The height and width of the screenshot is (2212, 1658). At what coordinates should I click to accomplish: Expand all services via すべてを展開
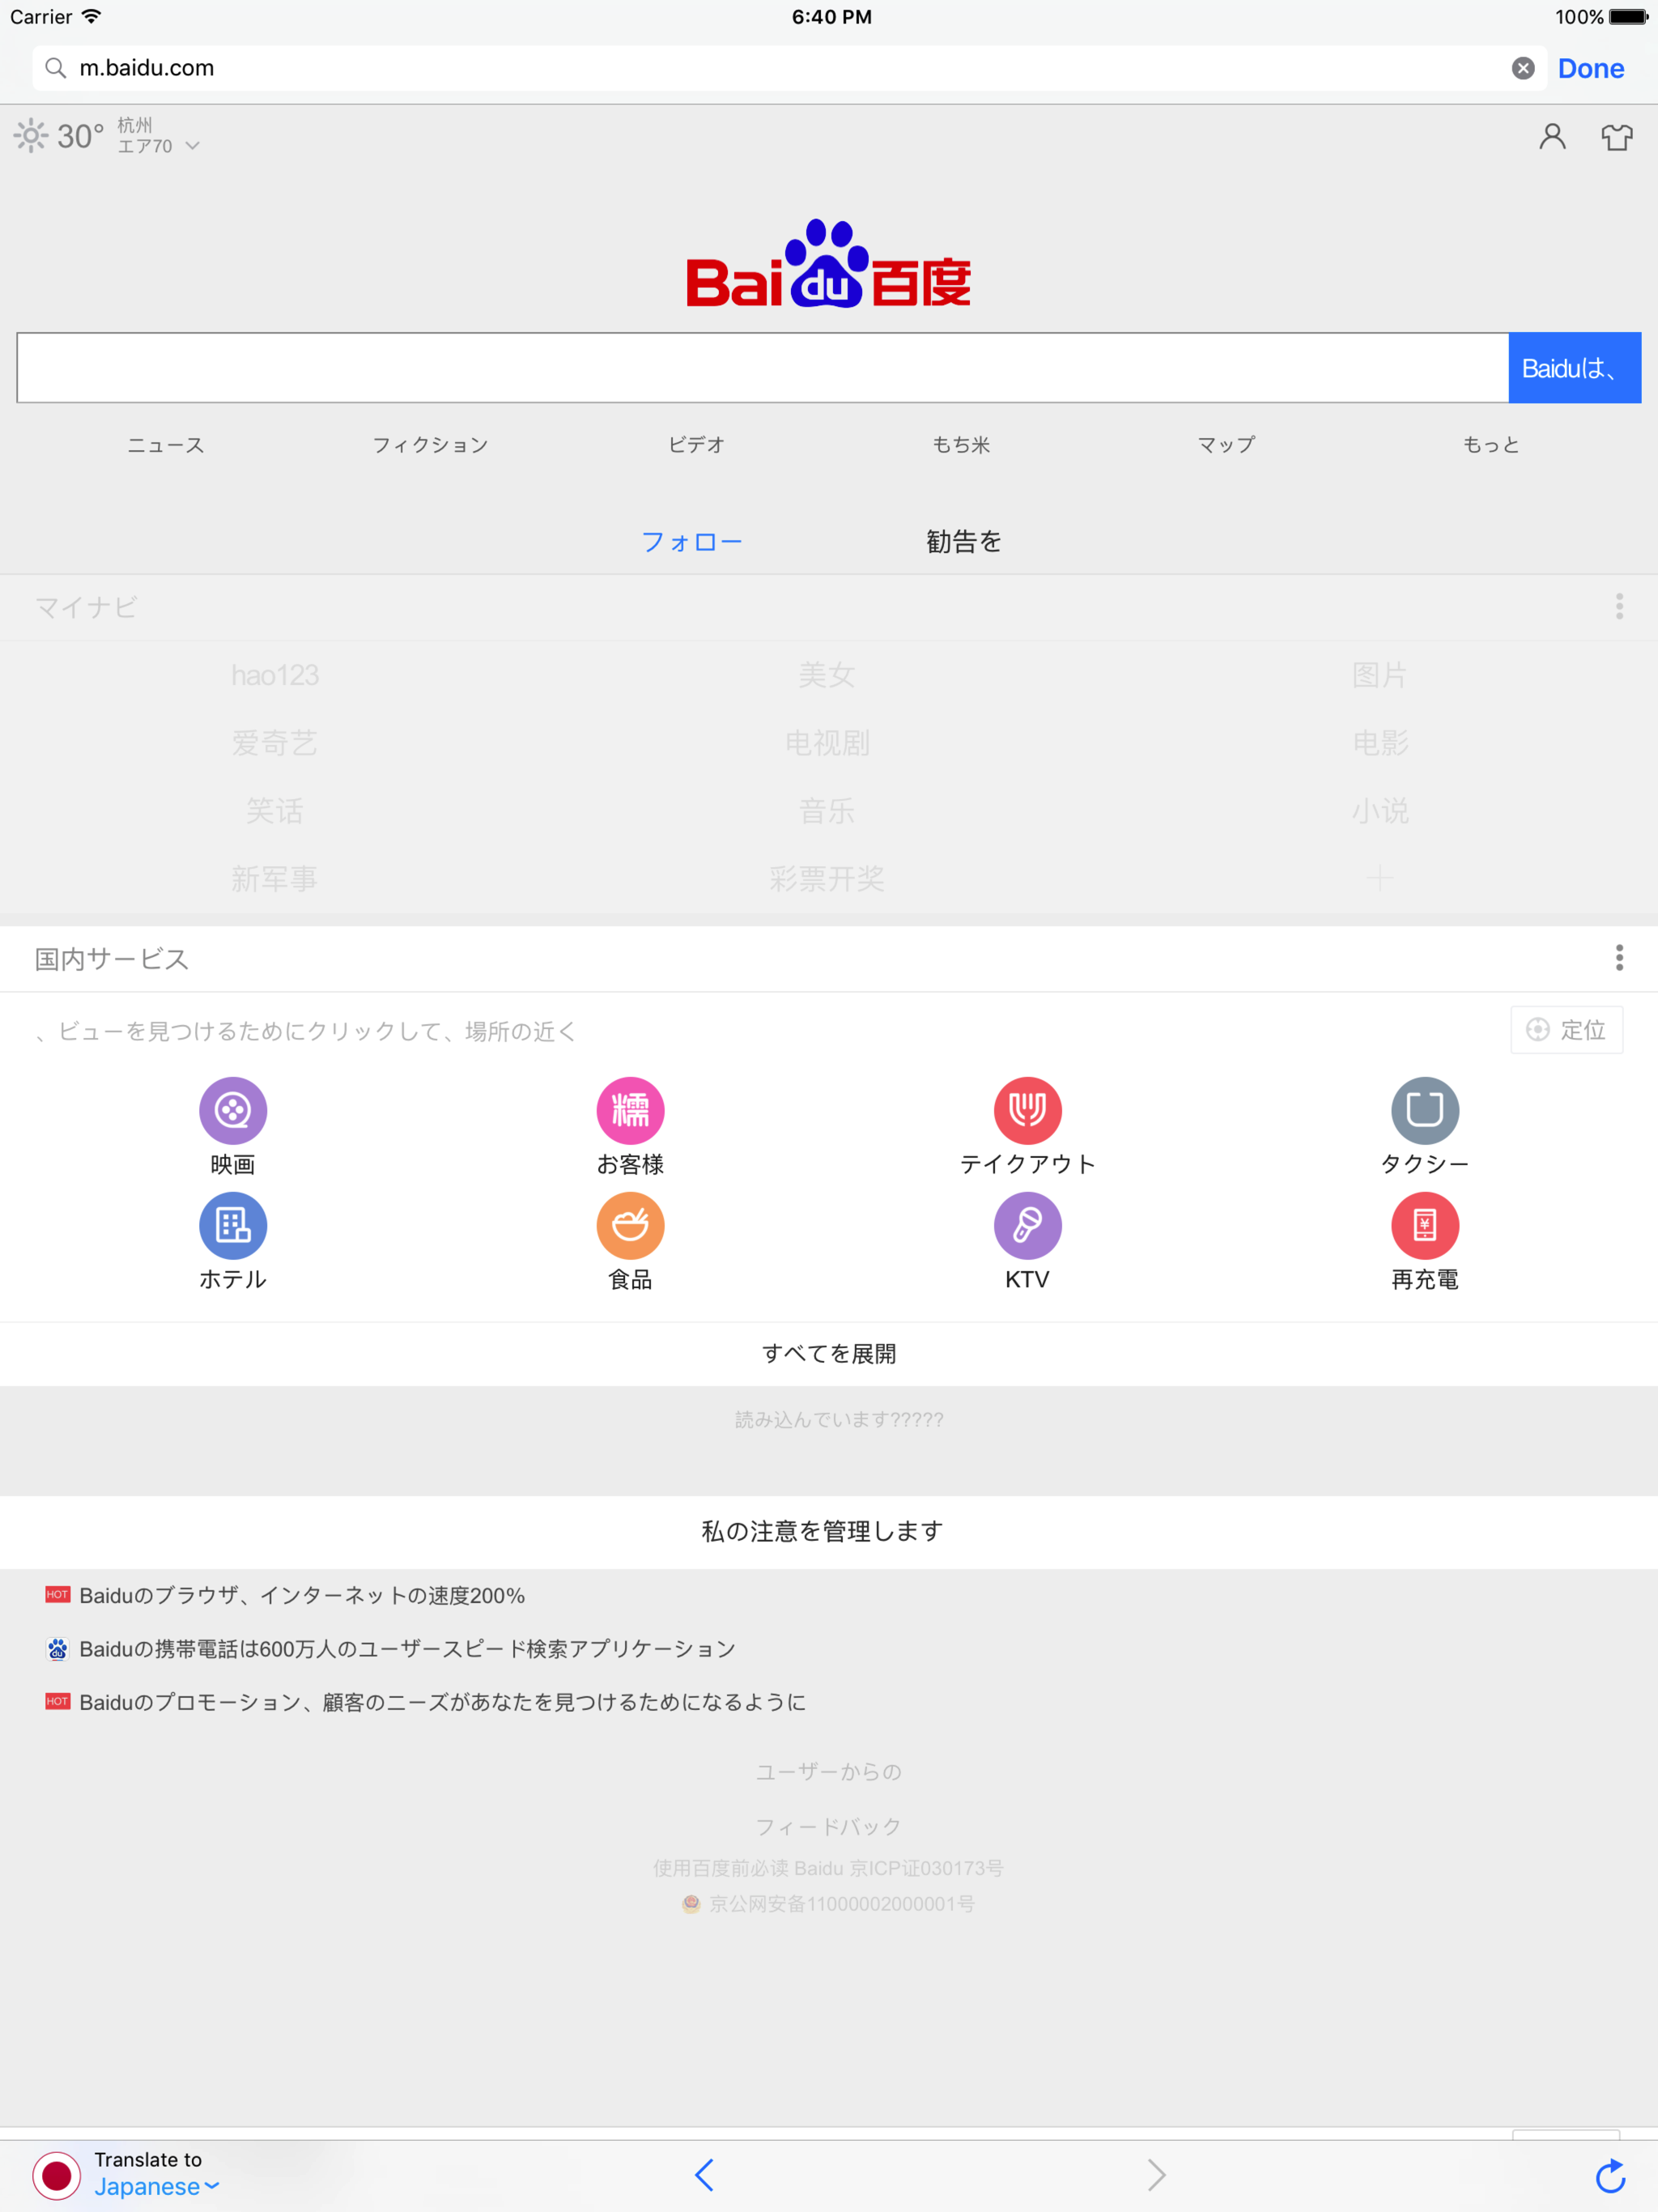coord(829,1354)
